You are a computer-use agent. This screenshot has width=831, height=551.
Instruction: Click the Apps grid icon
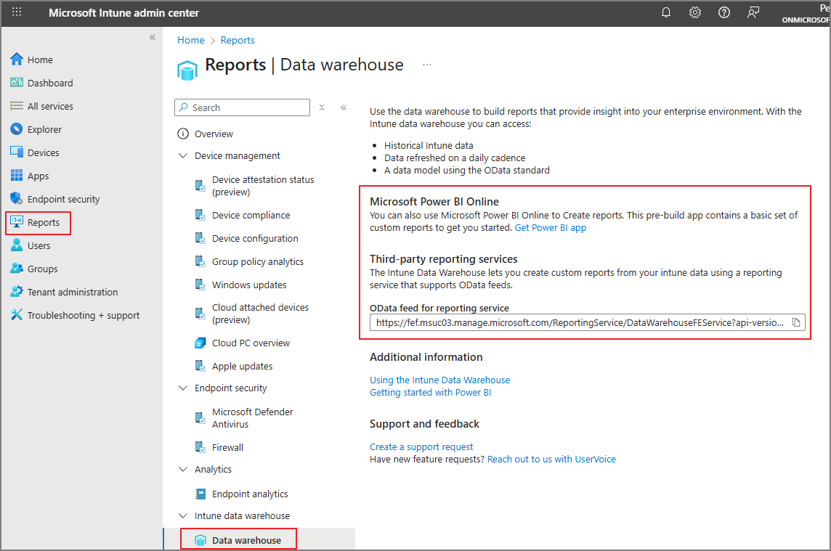point(17,176)
